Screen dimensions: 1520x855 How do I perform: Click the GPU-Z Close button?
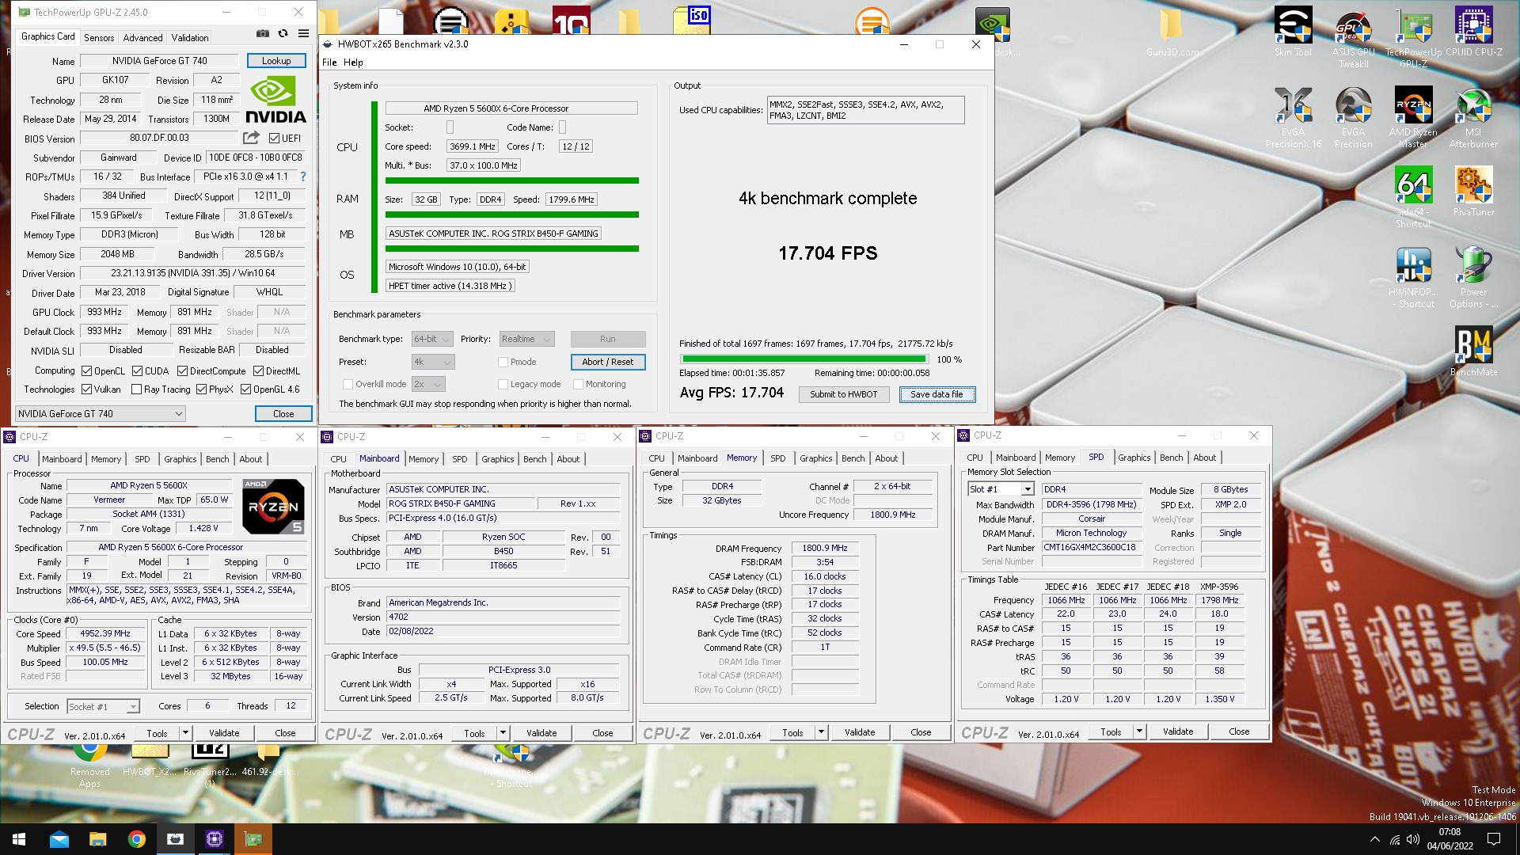click(x=283, y=413)
